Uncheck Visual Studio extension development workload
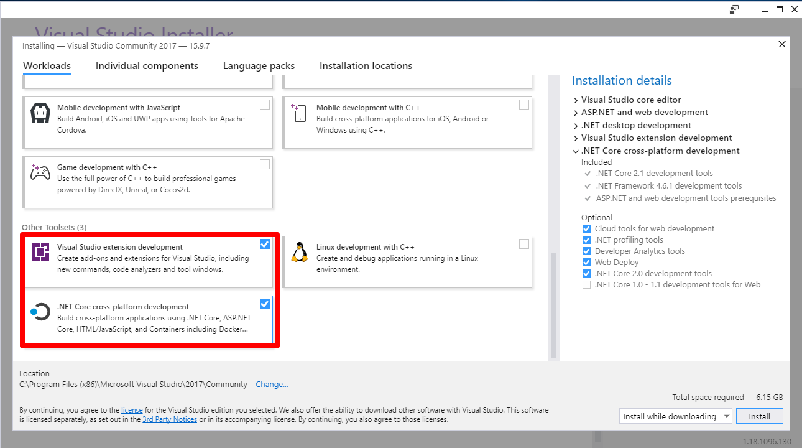The image size is (802, 448). (265, 244)
